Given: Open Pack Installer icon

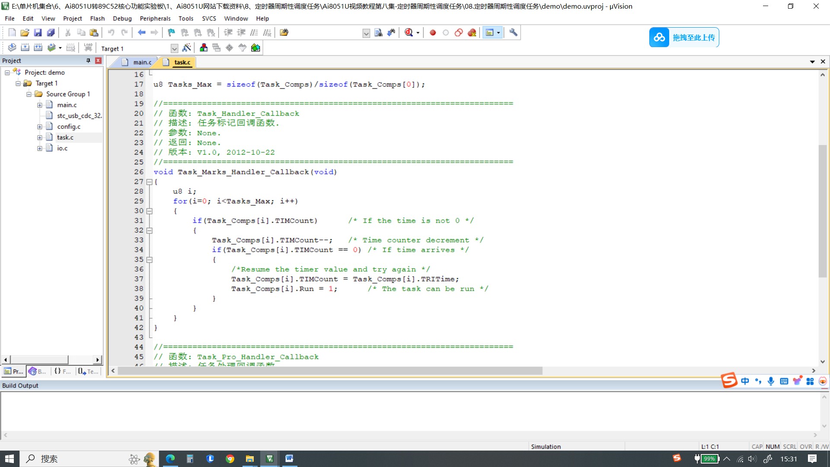Looking at the screenshot, I should (x=255, y=48).
